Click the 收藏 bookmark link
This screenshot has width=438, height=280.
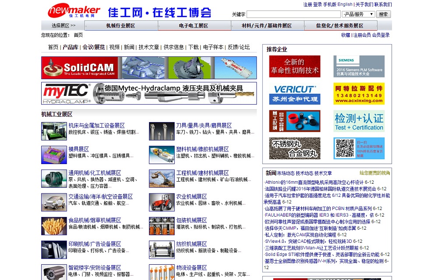[346, 35]
